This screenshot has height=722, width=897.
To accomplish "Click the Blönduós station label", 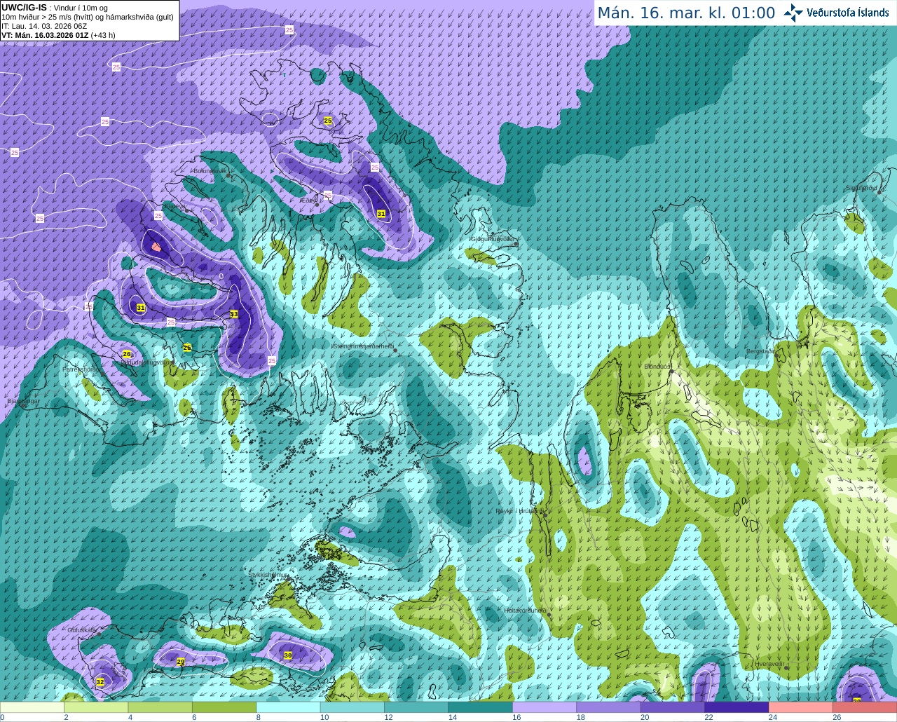I will 658,367.
